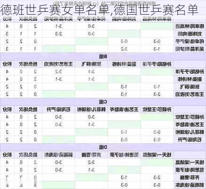Click the 2-3 score in 王添艺/刘夜泊 row
Screen dimensions: 206x189
(157, 94)
